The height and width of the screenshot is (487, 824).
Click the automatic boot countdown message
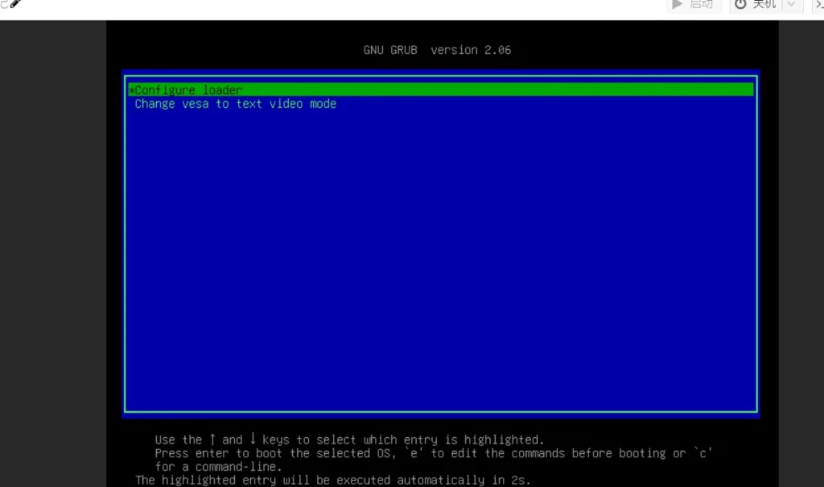coord(333,481)
